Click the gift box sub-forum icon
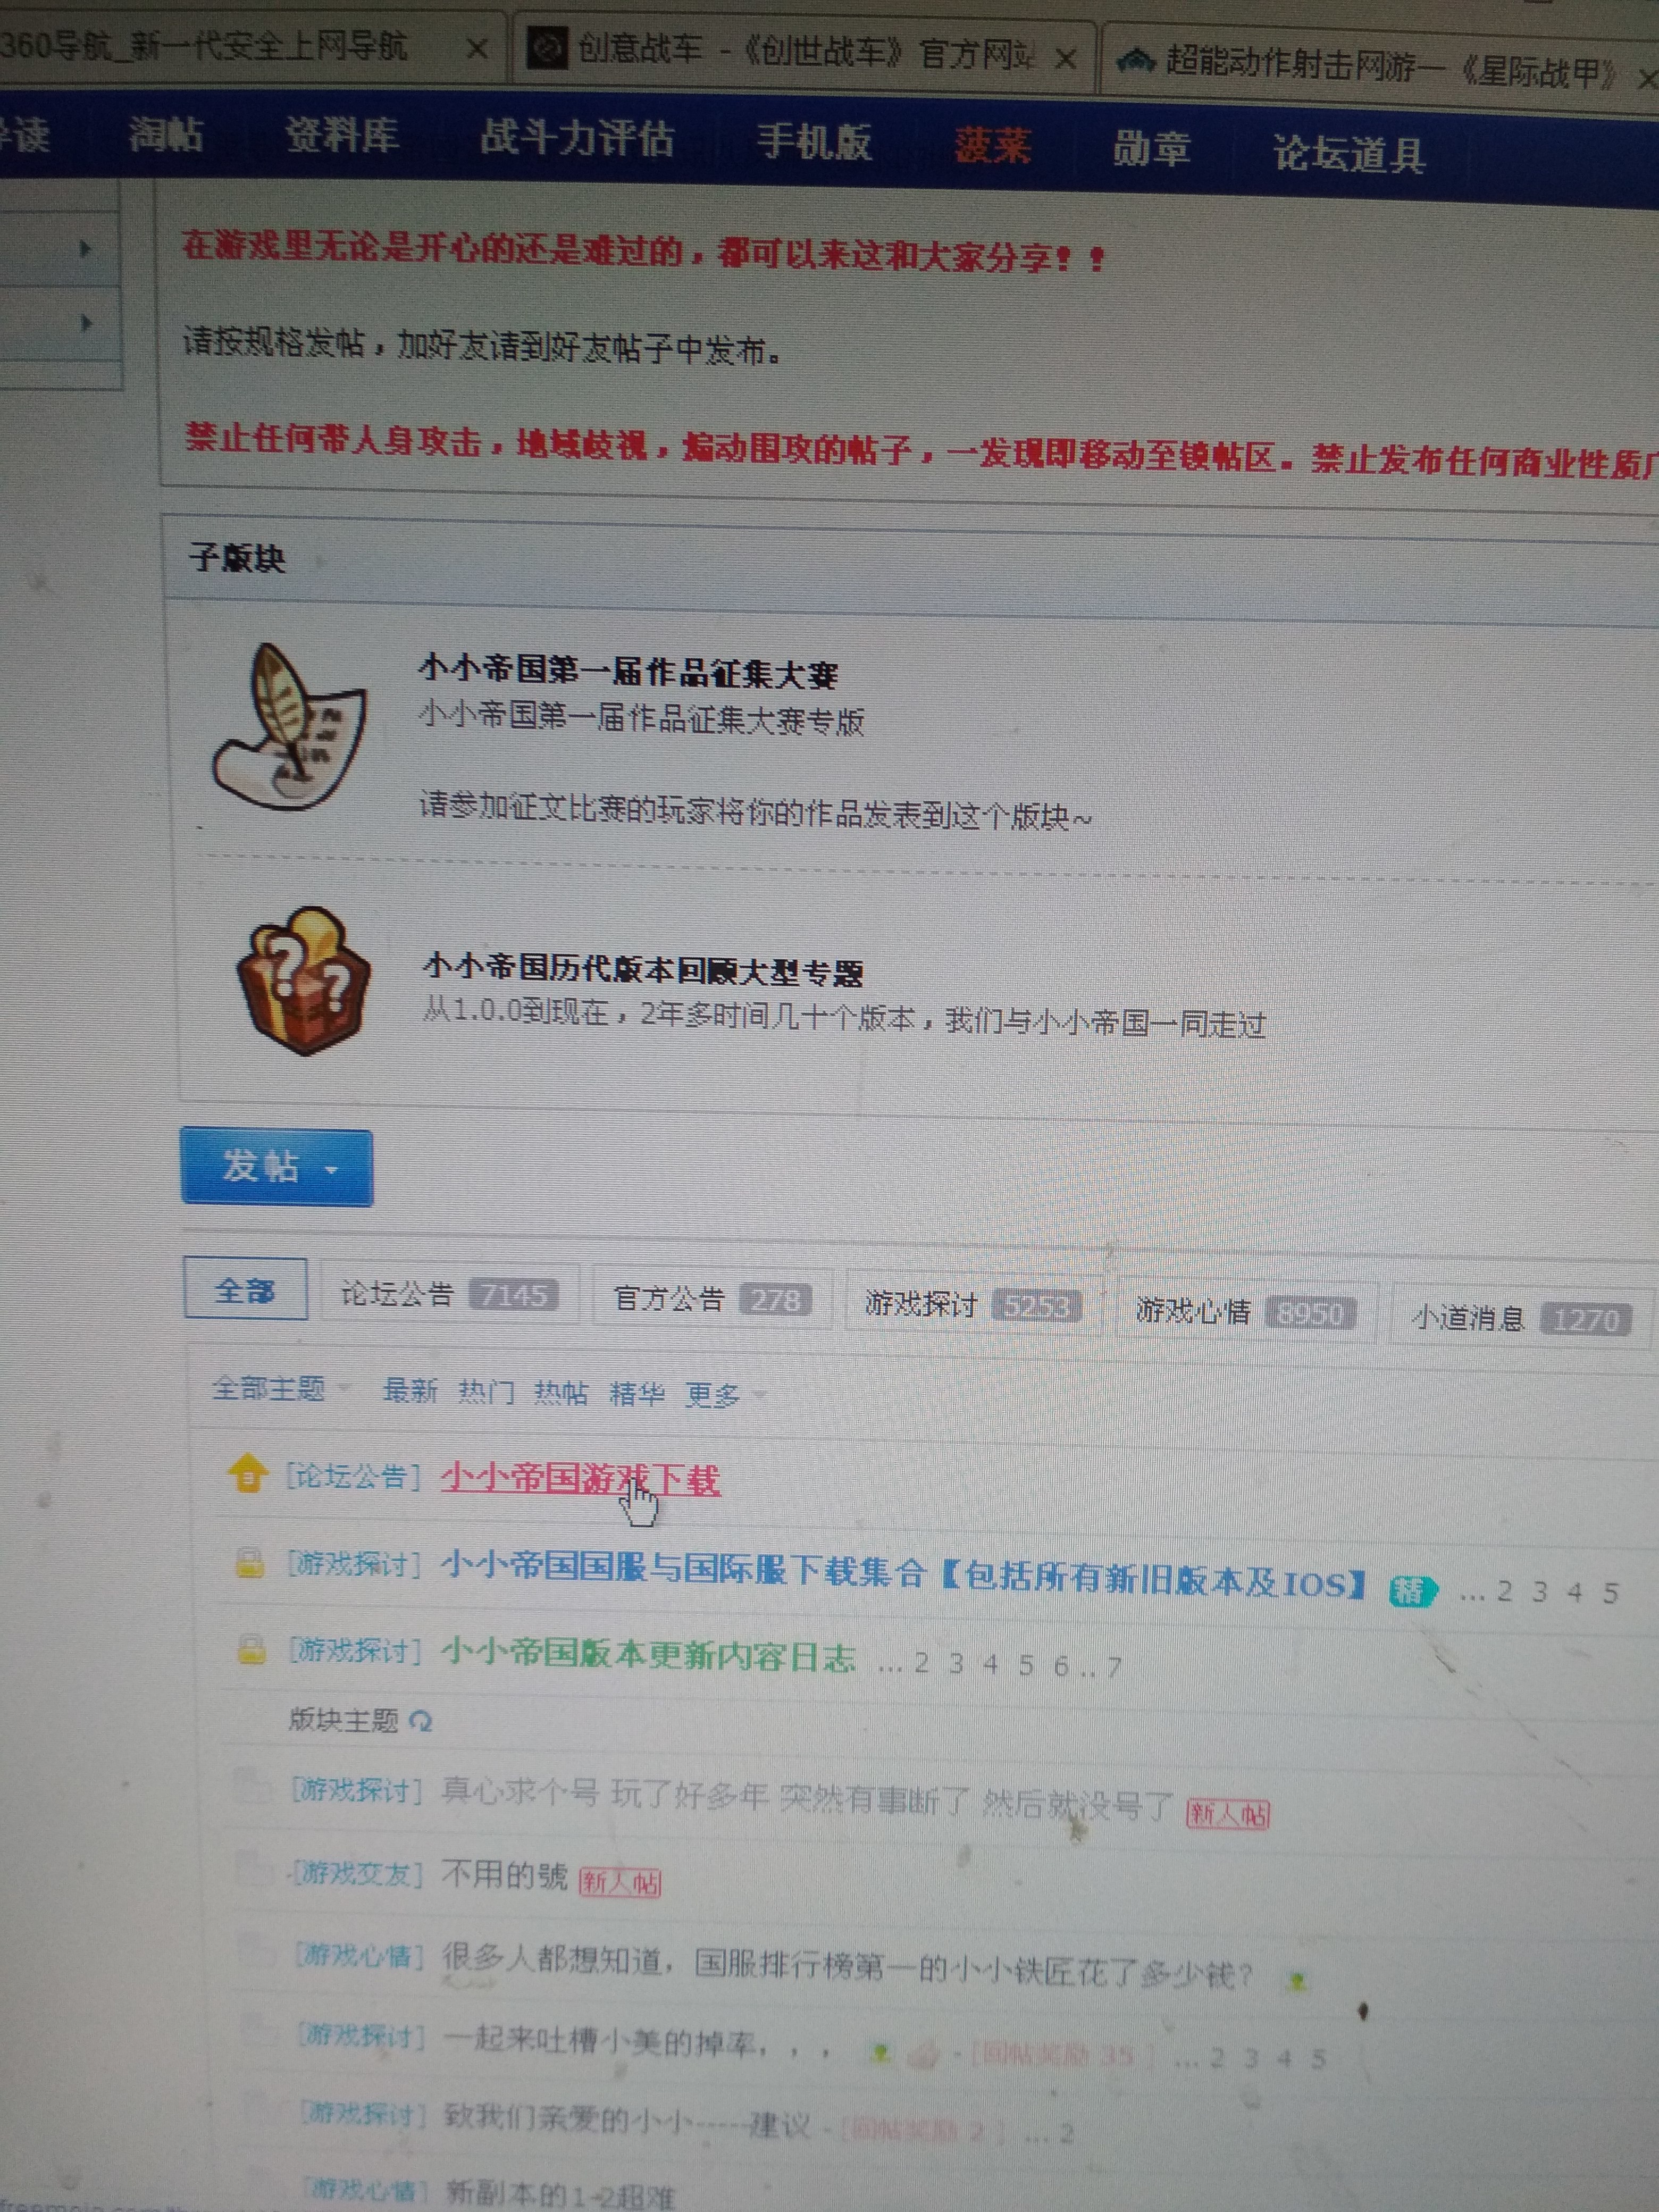The height and width of the screenshot is (2212, 1659). click(x=303, y=980)
